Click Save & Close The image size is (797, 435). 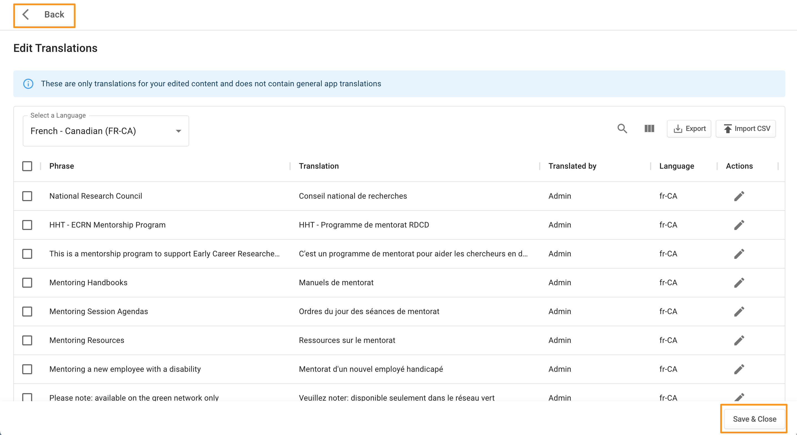pyautogui.click(x=754, y=419)
